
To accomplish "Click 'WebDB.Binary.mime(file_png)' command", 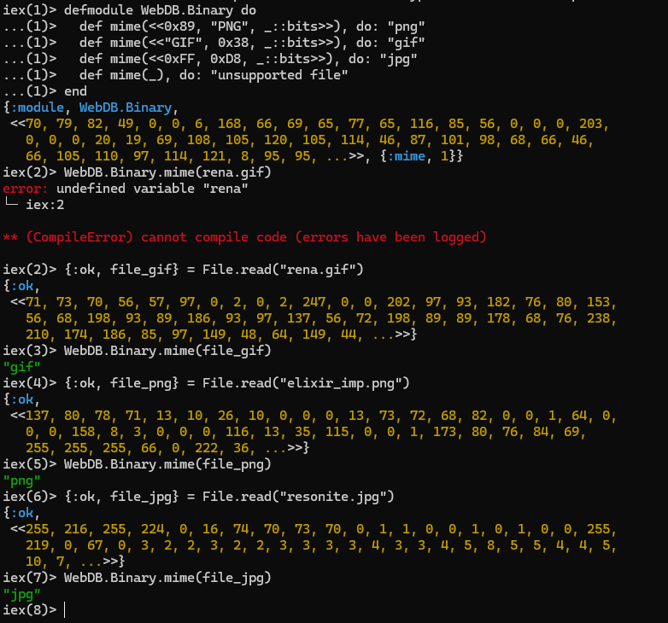I will pos(167,464).
